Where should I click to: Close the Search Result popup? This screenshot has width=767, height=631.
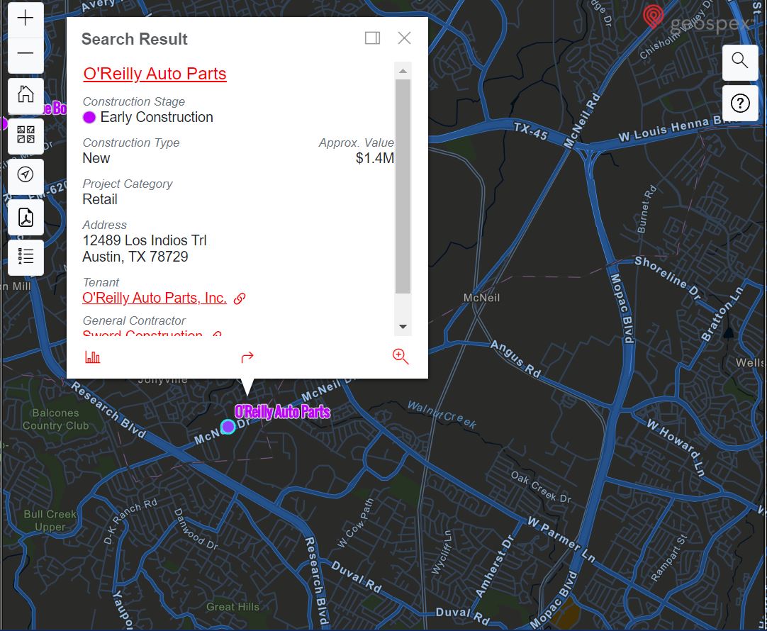tap(404, 38)
